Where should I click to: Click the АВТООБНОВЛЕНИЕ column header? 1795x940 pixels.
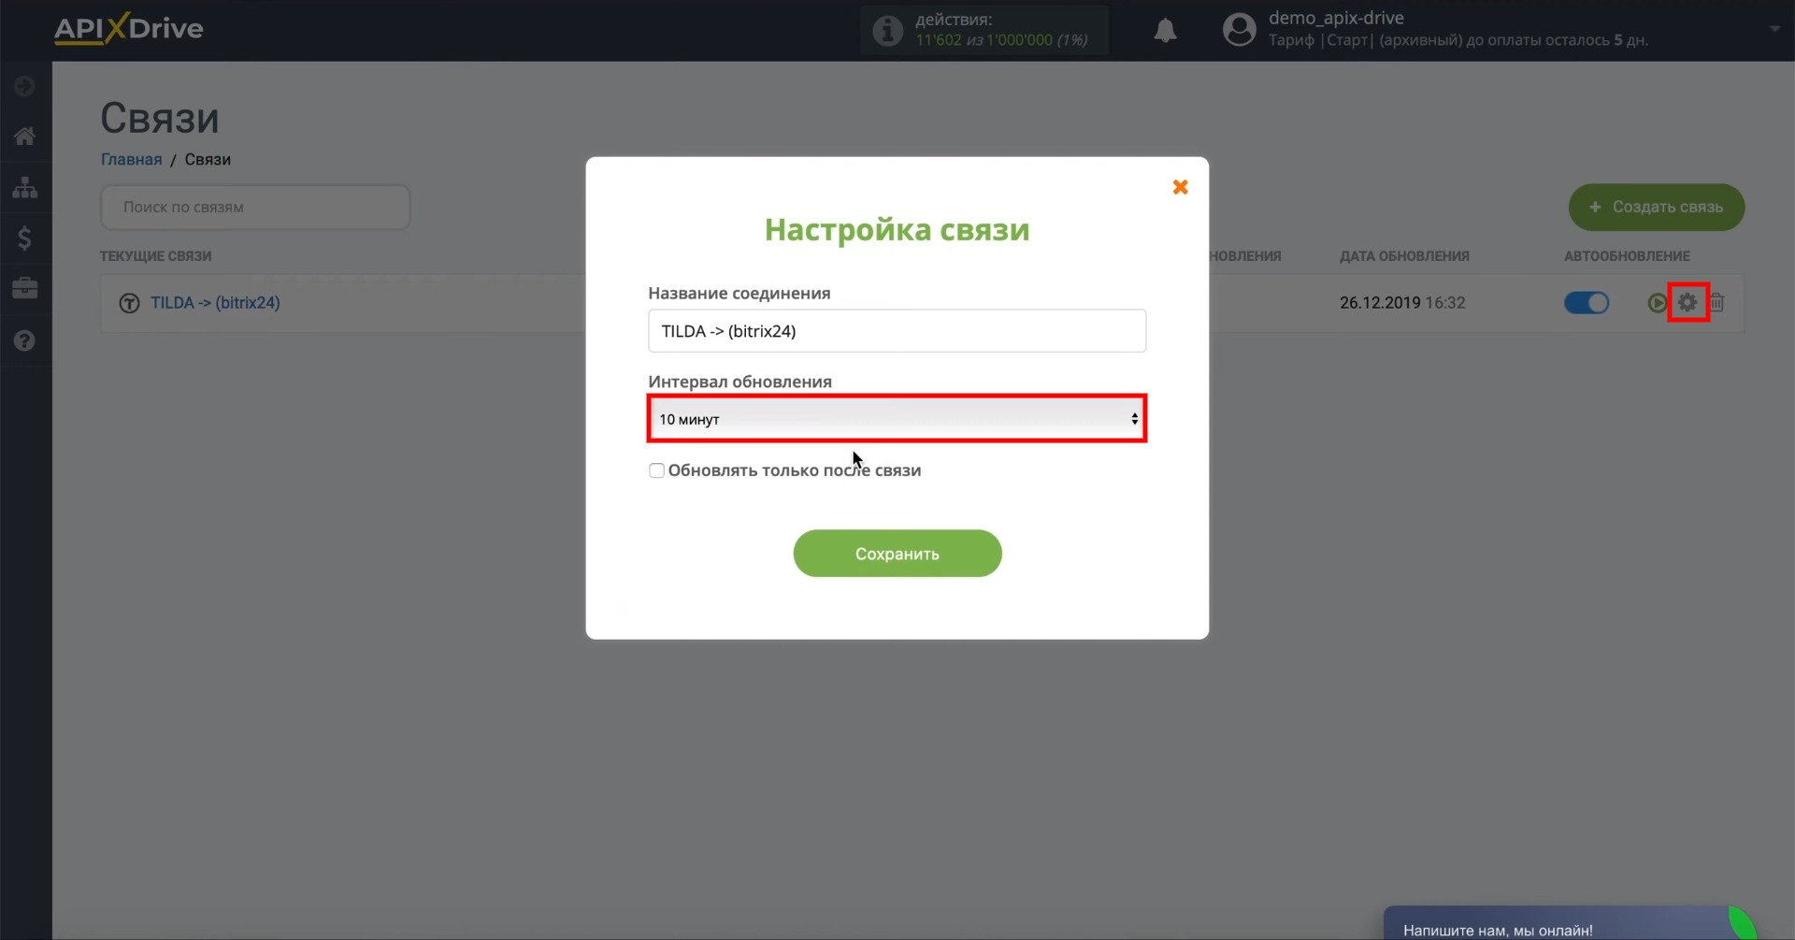click(x=1627, y=256)
